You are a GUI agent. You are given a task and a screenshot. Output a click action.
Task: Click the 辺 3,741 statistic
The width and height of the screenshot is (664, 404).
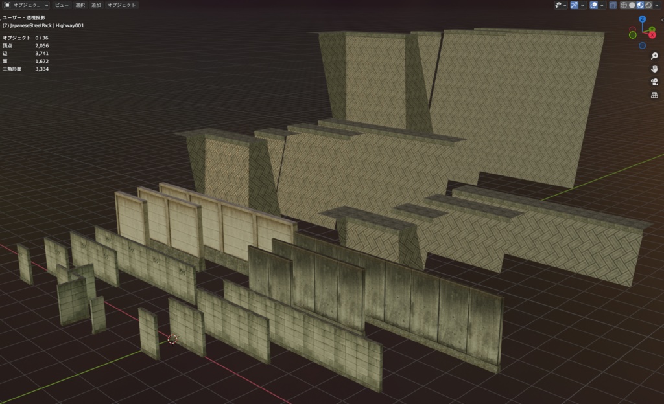click(x=25, y=53)
